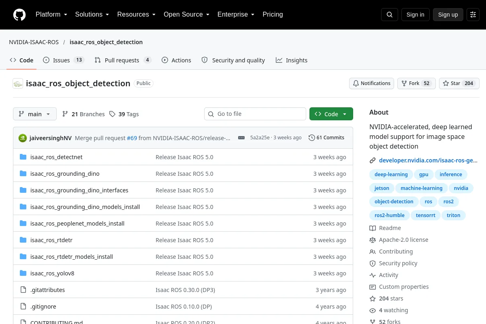Open the .gitattributes file
The width and height of the screenshot is (486, 324).
click(47, 290)
